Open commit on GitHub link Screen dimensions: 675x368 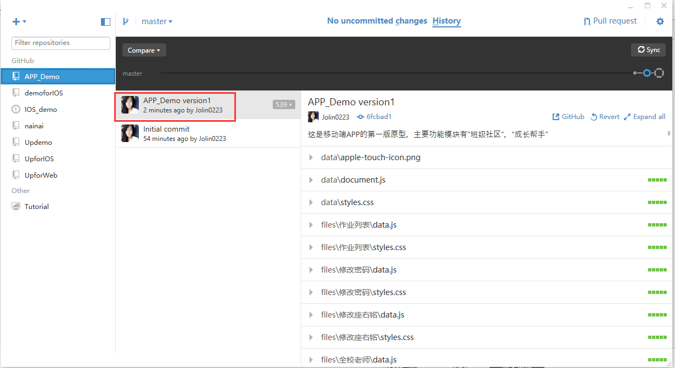pos(568,117)
